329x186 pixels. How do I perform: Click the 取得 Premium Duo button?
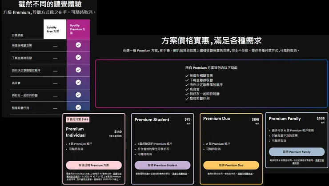[x=231, y=165]
